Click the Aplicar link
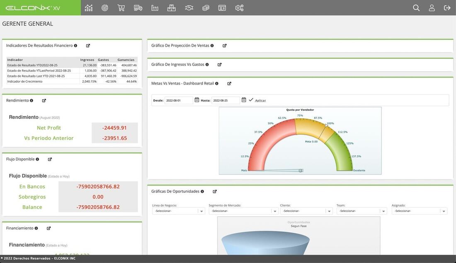 coord(260,100)
